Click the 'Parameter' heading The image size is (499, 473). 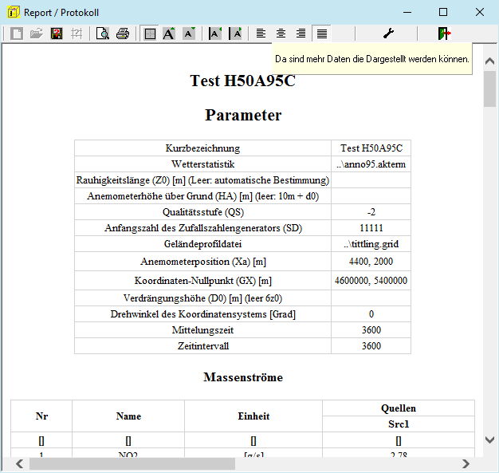pyautogui.click(x=243, y=115)
